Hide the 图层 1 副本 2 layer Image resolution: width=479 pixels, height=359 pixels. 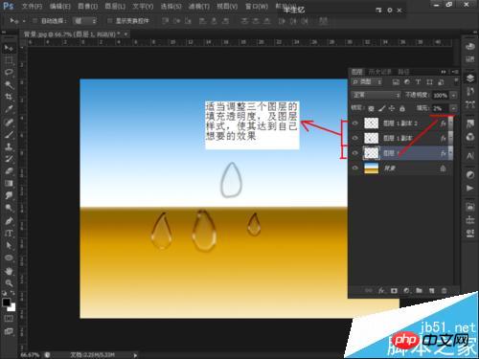[x=354, y=123]
